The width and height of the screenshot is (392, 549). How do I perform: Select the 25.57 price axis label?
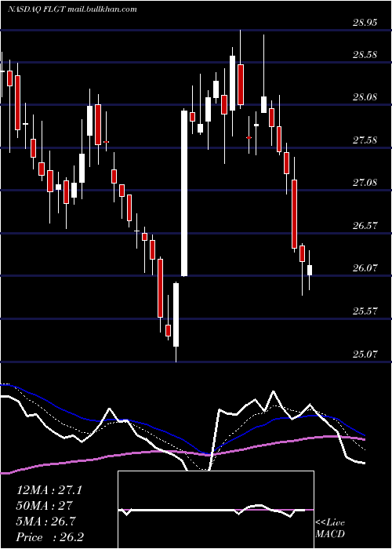[x=365, y=311]
